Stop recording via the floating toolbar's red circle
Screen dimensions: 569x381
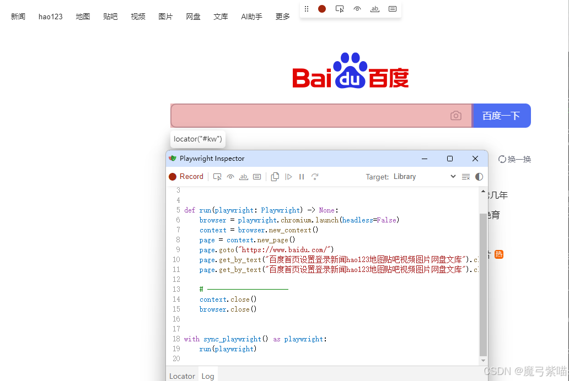[321, 9]
